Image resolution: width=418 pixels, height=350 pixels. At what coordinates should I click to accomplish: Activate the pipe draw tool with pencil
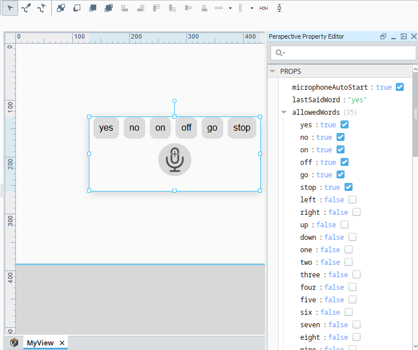(26, 8)
